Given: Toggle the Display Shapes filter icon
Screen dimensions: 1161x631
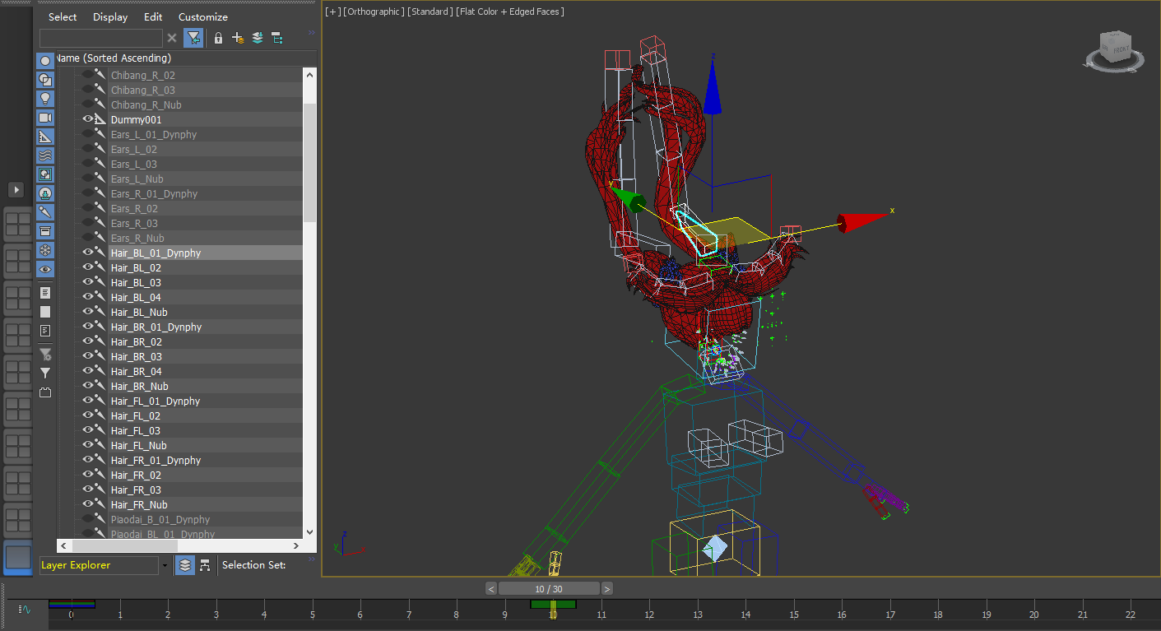Looking at the screenshot, I should tap(45, 80).
